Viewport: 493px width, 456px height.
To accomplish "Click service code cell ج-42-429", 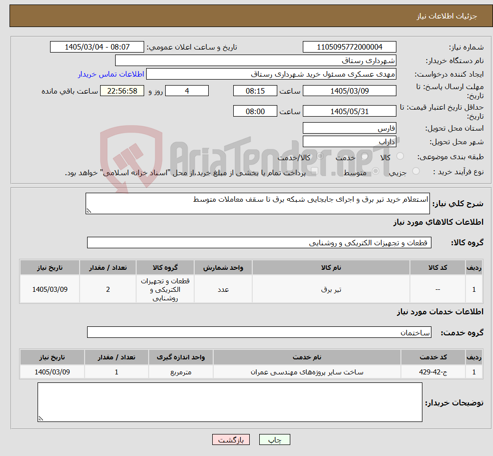I will click(x=433, y=372).
